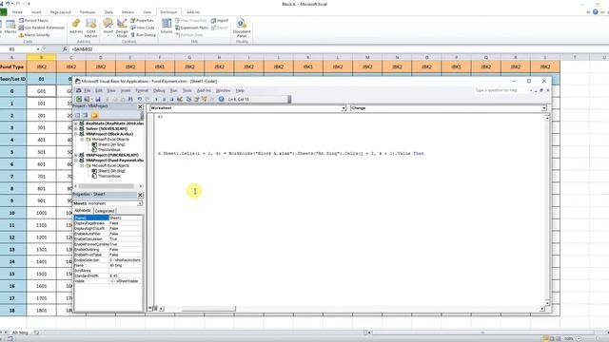The width and height of the screenshot is (609, 342).
Task: Toggle Use Relative References in ribbon
Action: (x=42, y=28)
